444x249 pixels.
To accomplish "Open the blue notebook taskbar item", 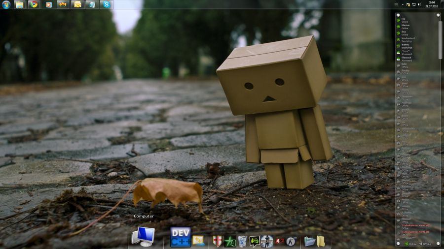I will pos(92,4).
